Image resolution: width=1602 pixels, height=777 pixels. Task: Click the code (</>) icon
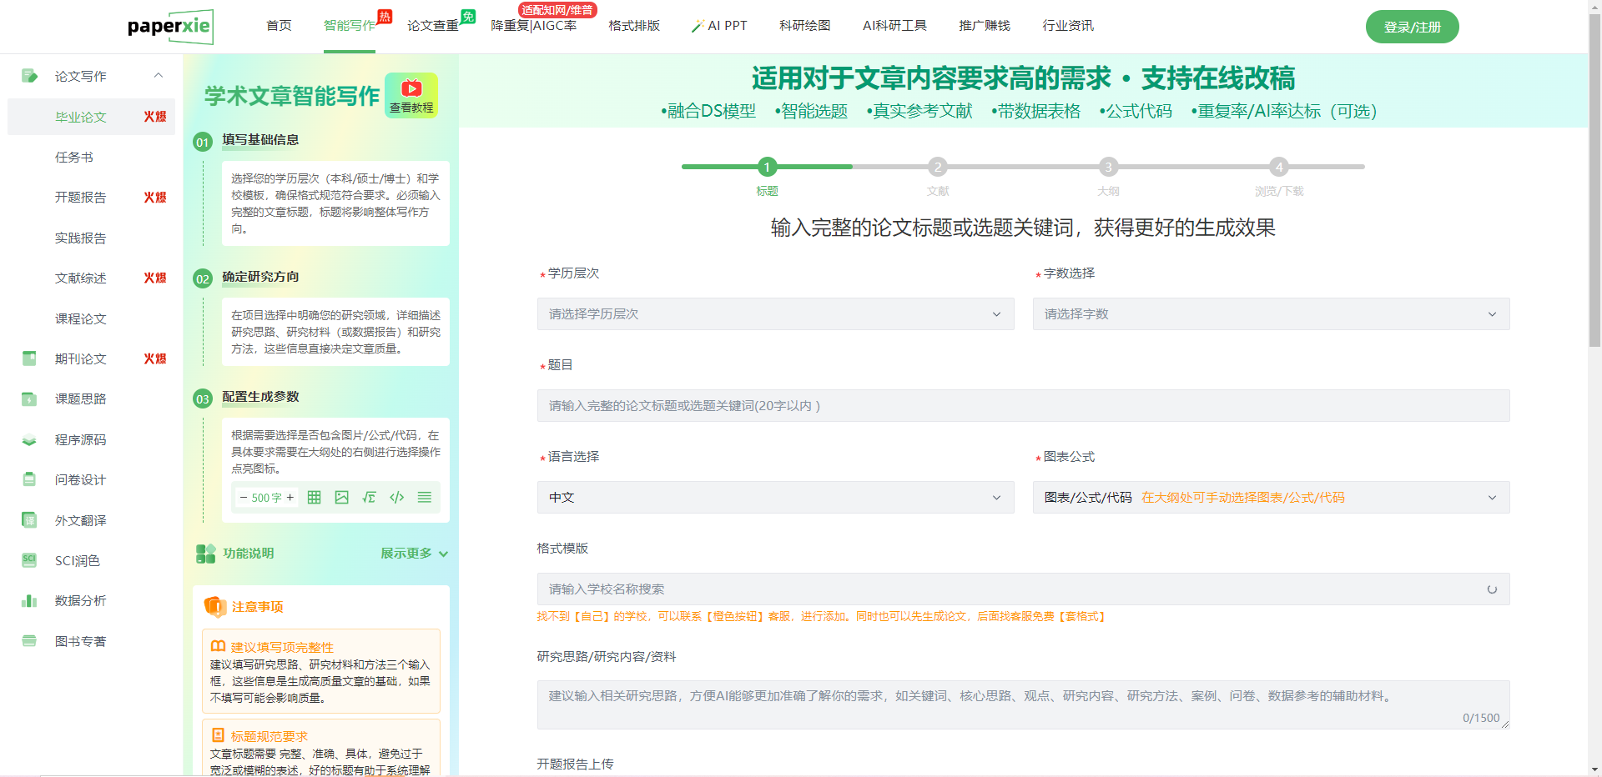pos(397,498)
